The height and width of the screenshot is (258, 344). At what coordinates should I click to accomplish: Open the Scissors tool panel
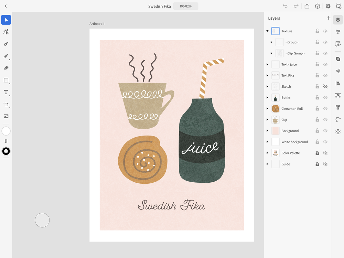point(338,71)
